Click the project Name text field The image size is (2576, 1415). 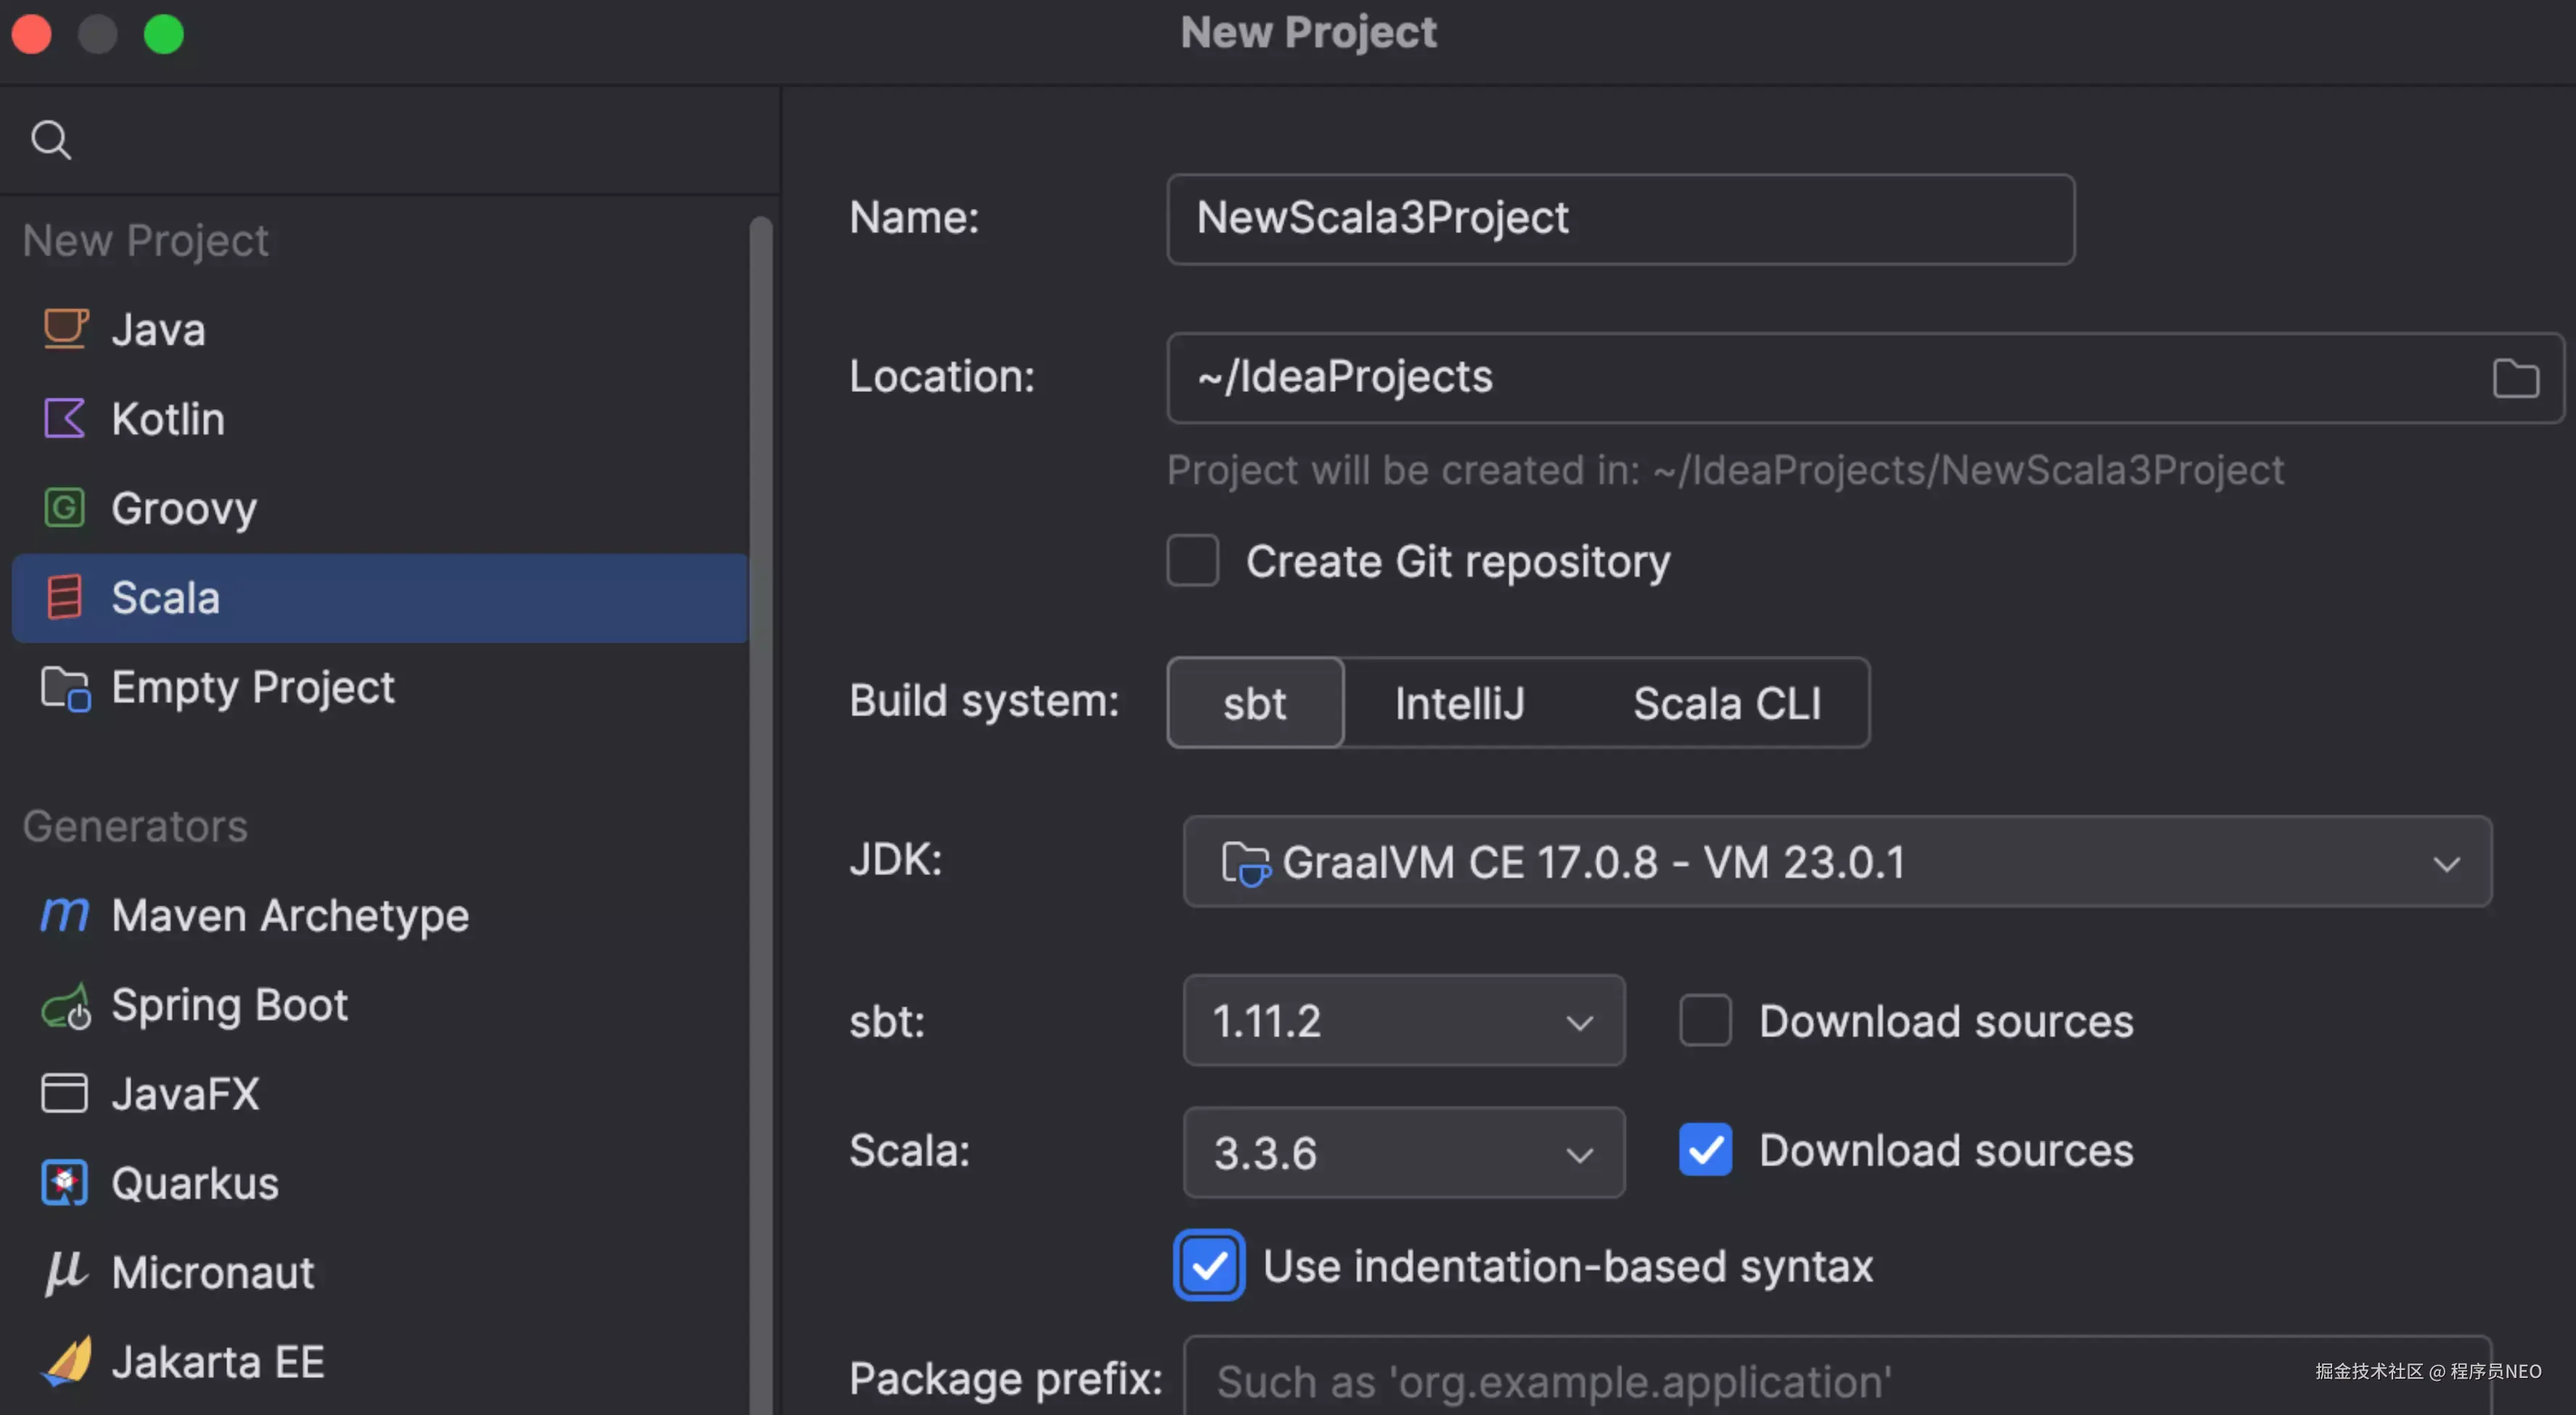tap(1619, 219)
